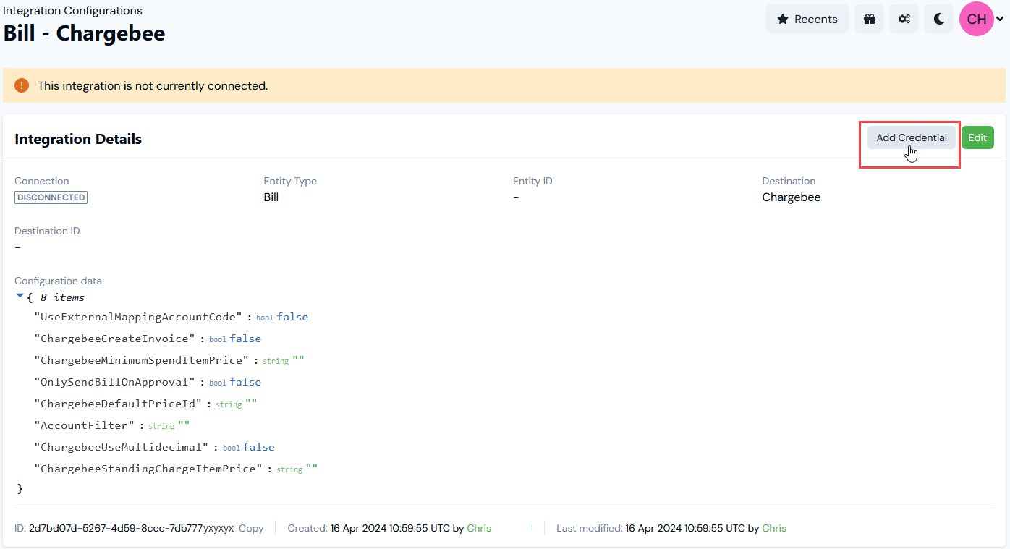The image size is (1010, 549).
Task: Toggle dark mode with the moon icon
Action: pos(939,19)
